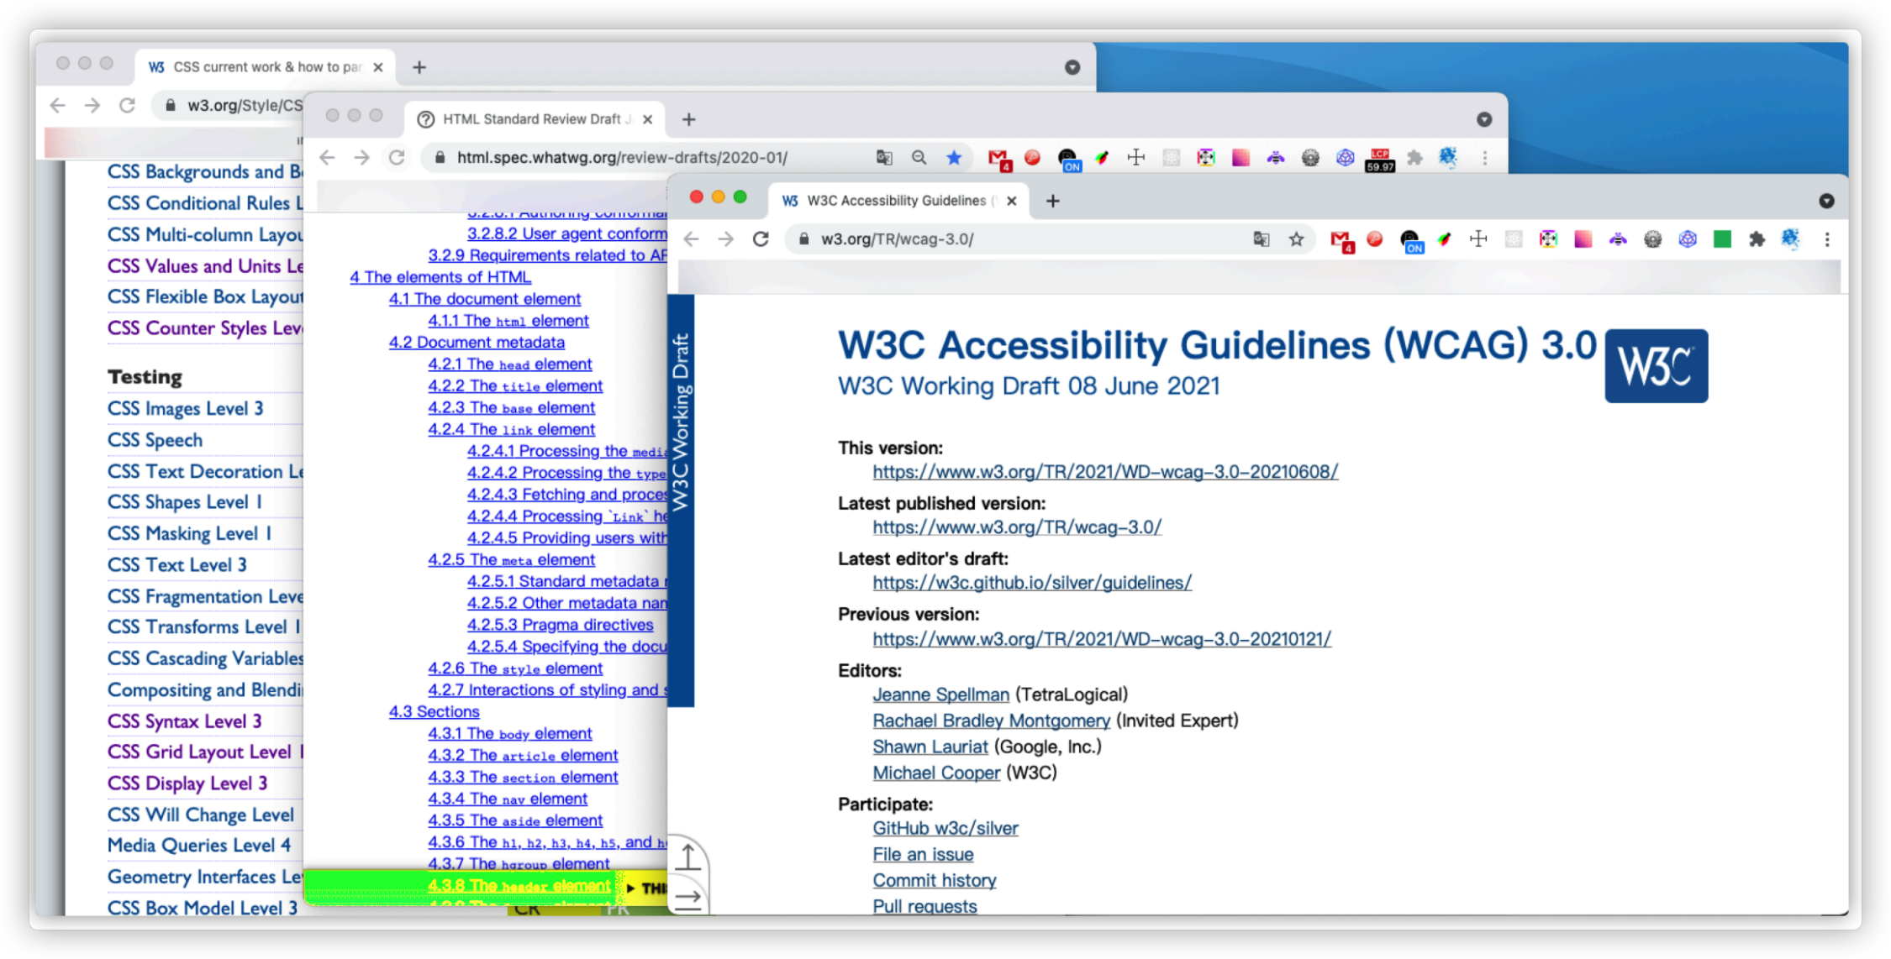Open tab search dropdown in CSS window
Viewport: 1891px width, 959px height.
(1072, 67)
